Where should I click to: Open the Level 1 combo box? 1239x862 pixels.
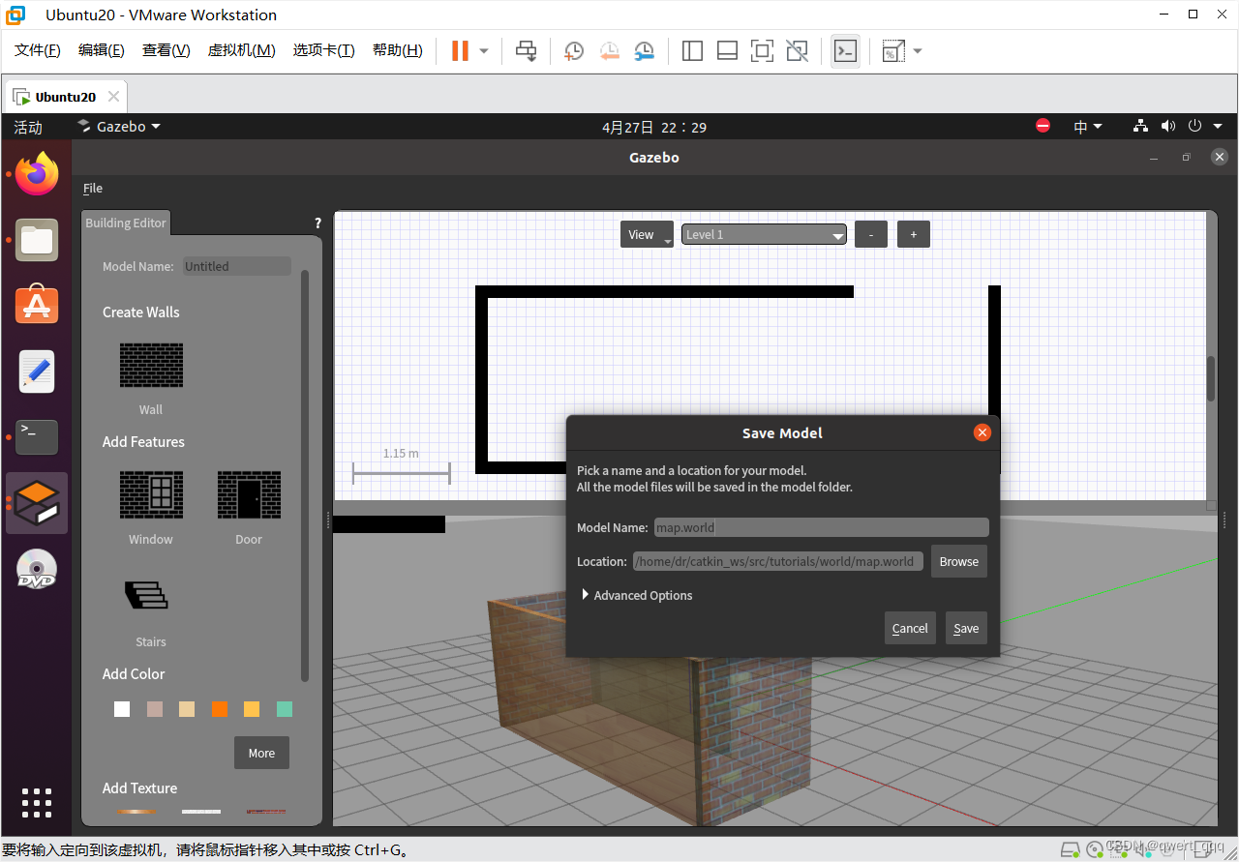click(764, 234)
